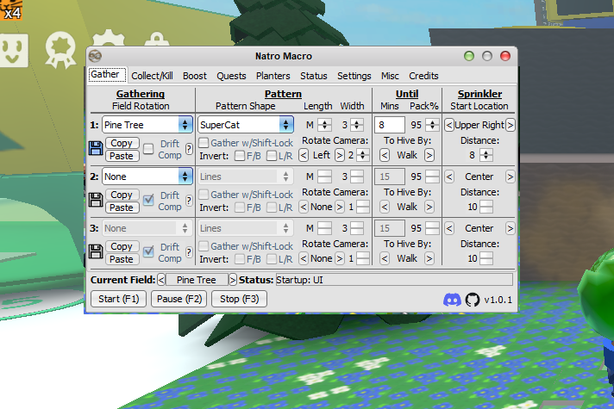This screenshot has height=409, width=614.
Task: Change field 1 sprinkler location to previous
Action: click(449, 125)
